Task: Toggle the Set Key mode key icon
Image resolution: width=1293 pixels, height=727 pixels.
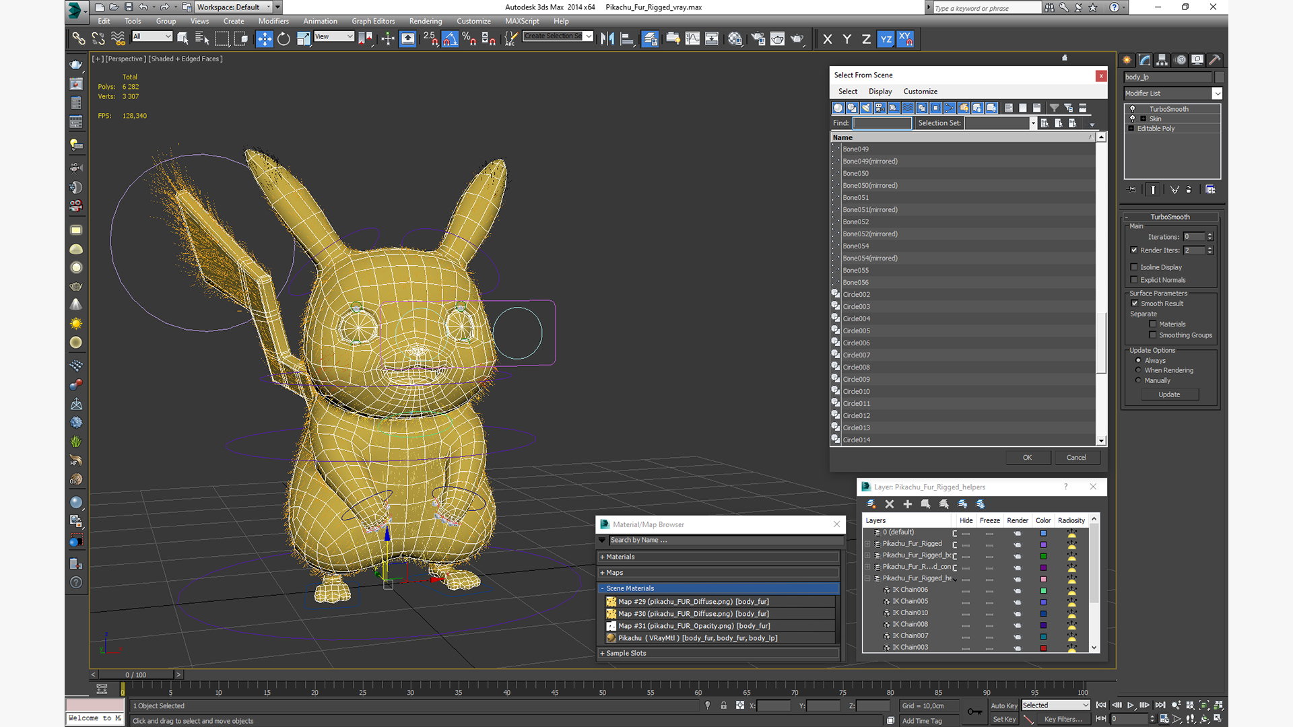Action: click(974, 712)
